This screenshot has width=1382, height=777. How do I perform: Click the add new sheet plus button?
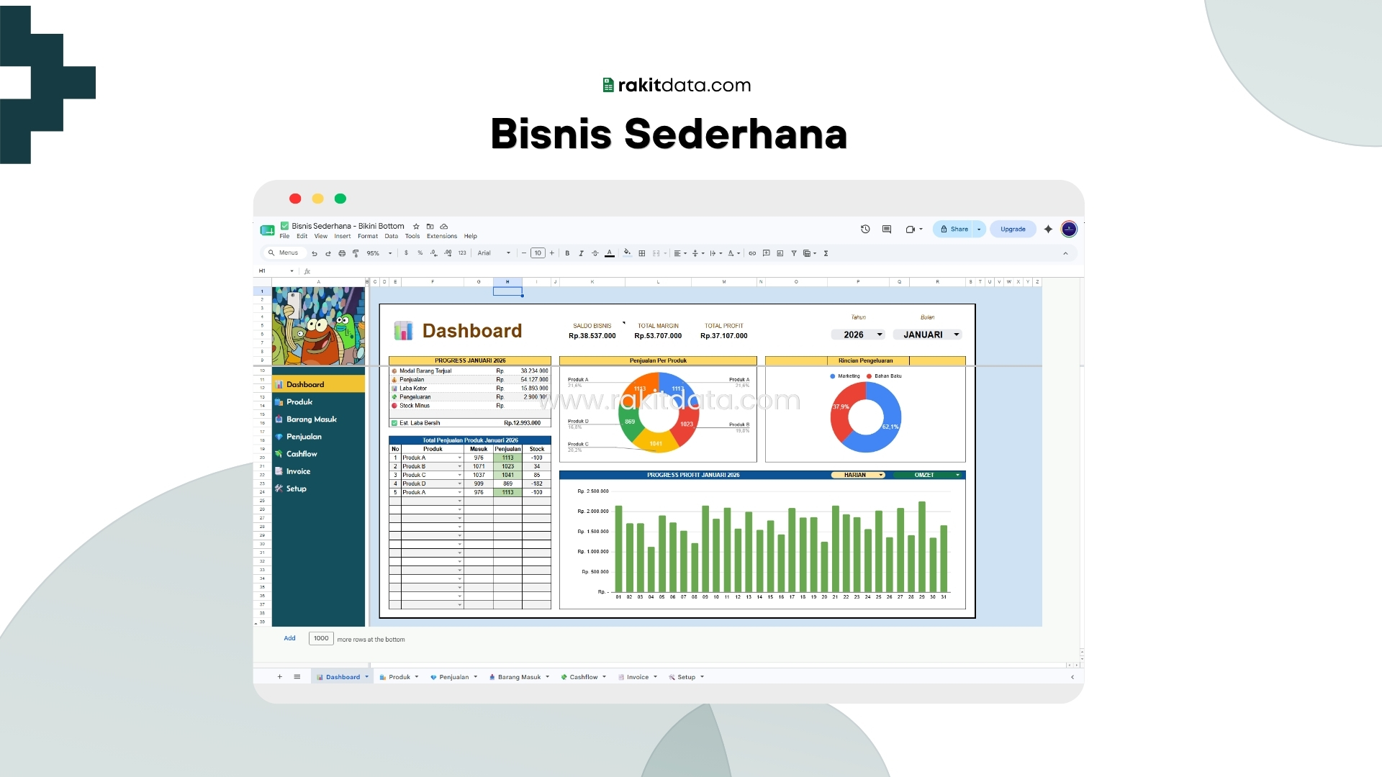tap(280, 677)
